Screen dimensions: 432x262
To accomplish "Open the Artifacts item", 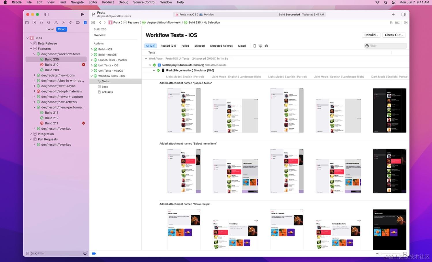I will tap(107, 92).
